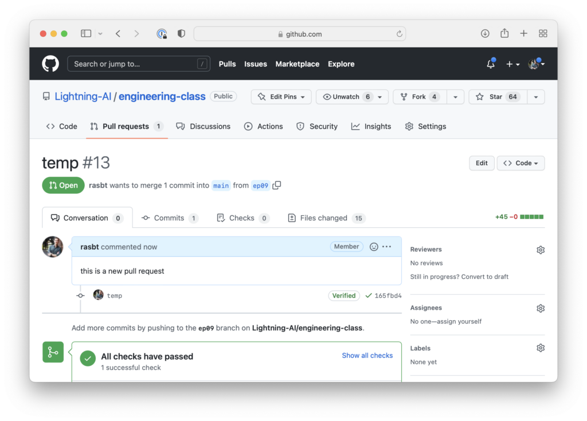Click the Search or jump to field
This screenshot has height=421, width=587.
click(x=139, y=64)
